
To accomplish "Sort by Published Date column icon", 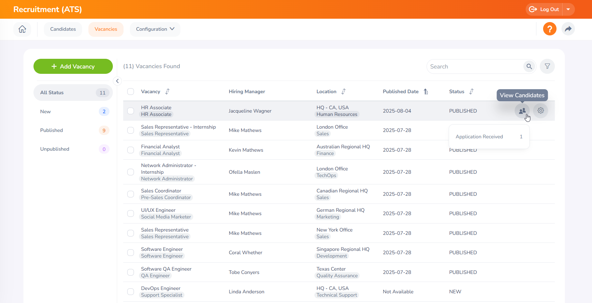I will [426, 92].
